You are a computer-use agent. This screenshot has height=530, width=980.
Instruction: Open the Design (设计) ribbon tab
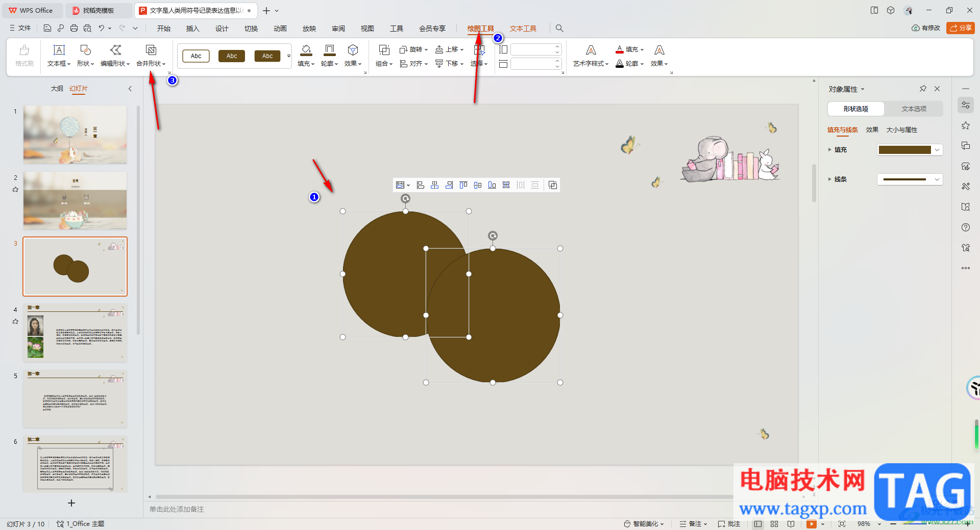tap(222, 29)
